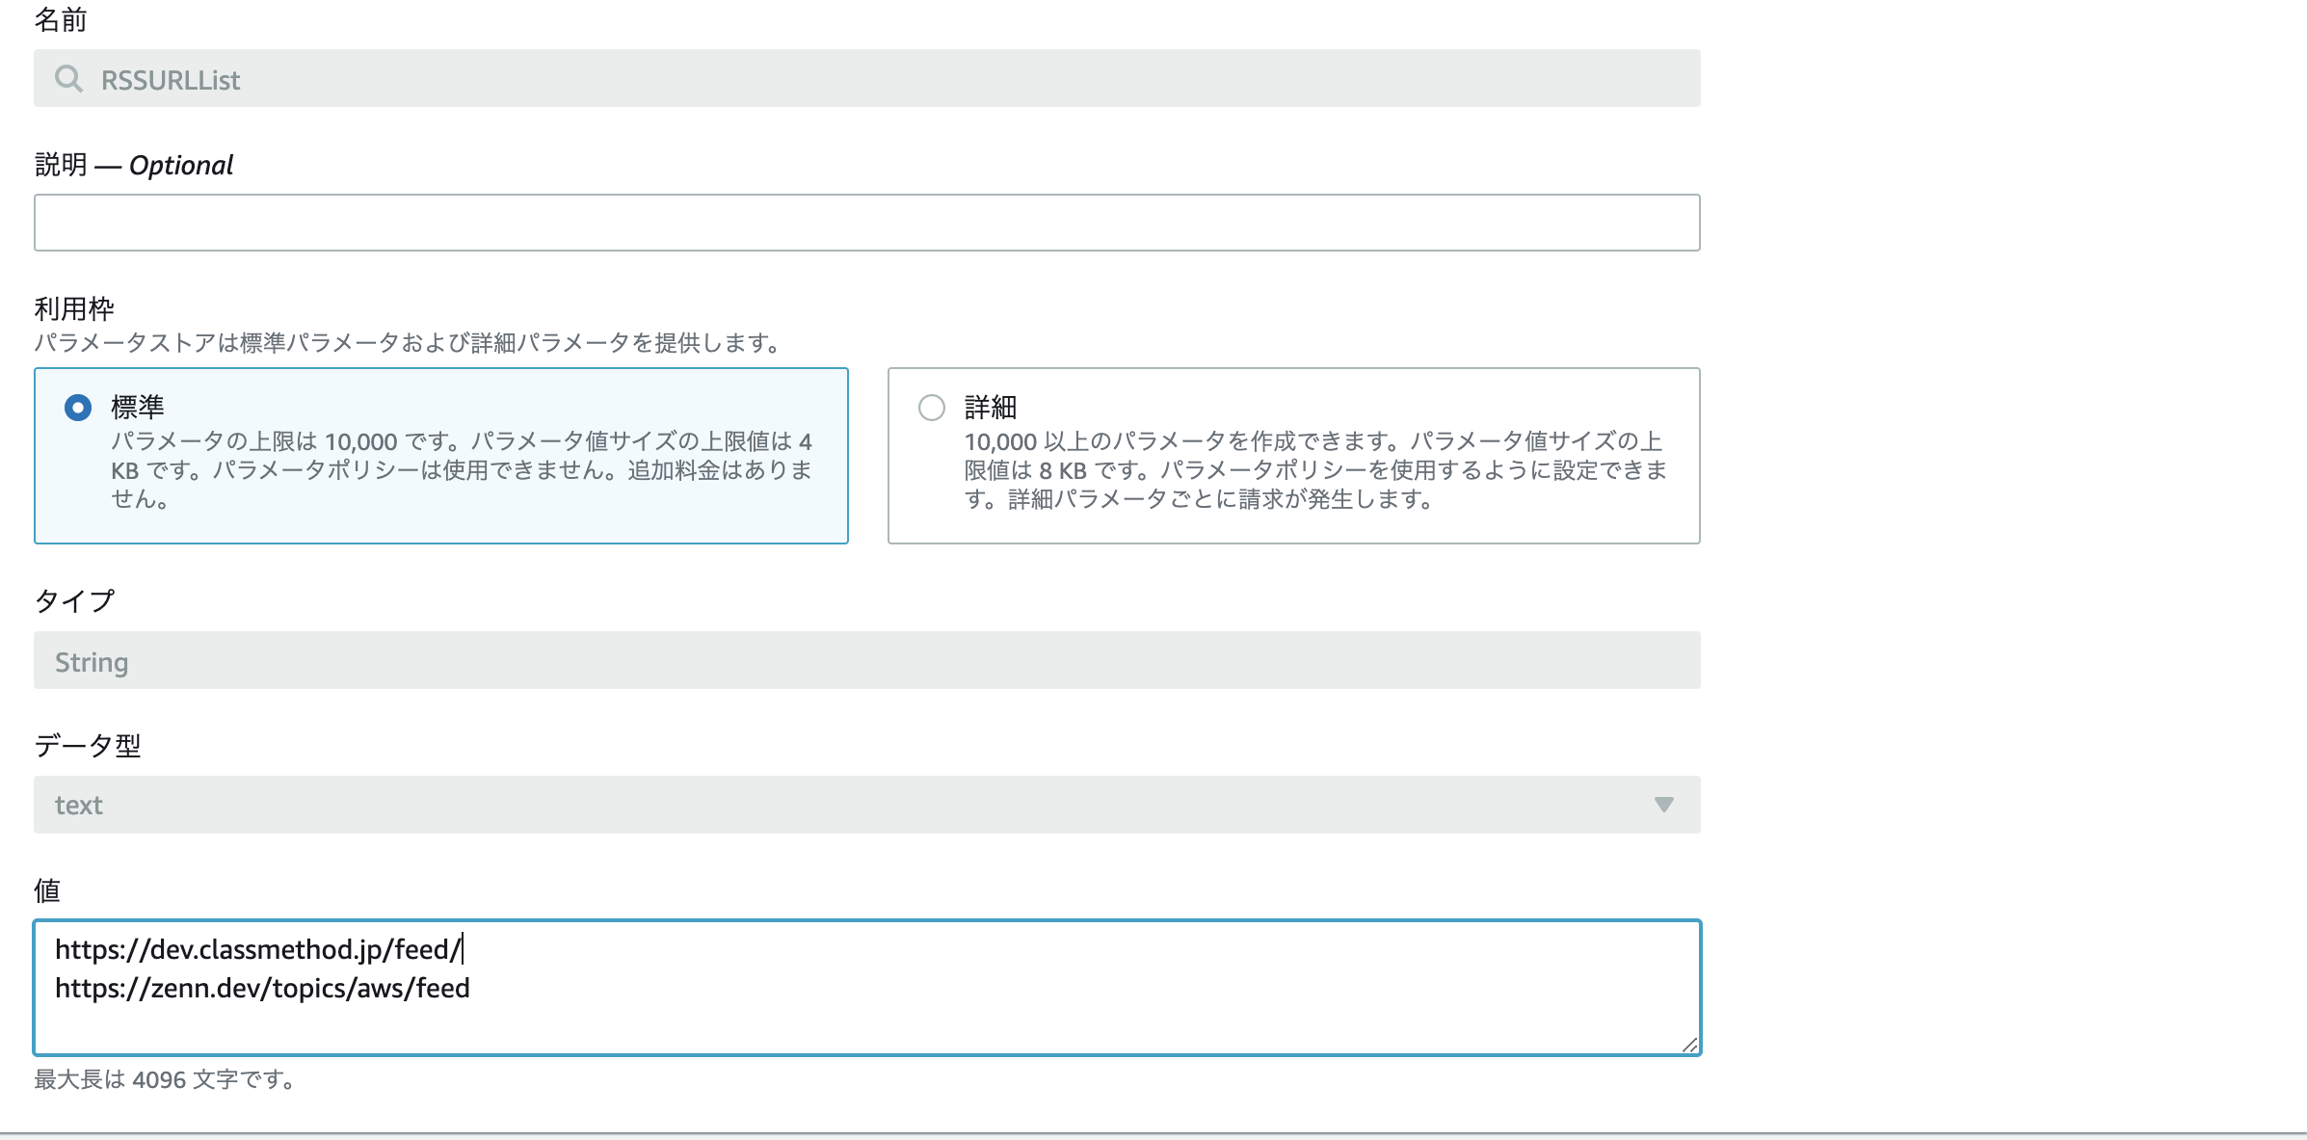The image size is (2307, 1140).
Task: Click the 値 field label
Action: pyautogui.click(x=47, y=890)
